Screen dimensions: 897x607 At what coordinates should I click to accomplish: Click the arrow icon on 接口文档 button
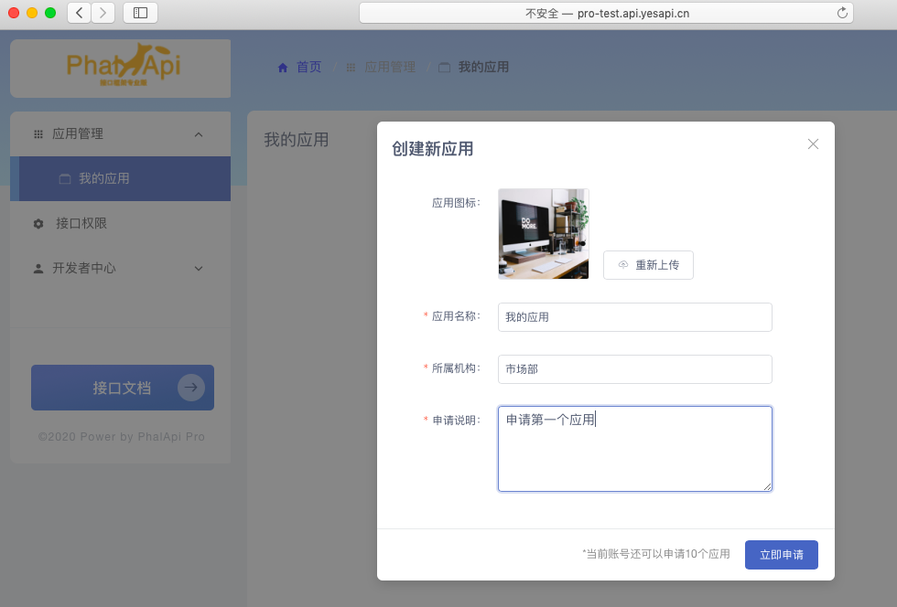190,388
